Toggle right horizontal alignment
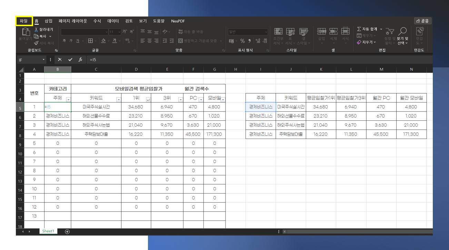The width and height of the screenshot is (449, 250). pyautogui.click(x=156, y=41)
